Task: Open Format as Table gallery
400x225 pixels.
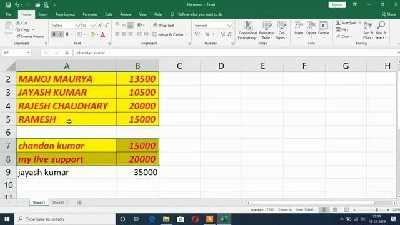Action: click(267, 31)
